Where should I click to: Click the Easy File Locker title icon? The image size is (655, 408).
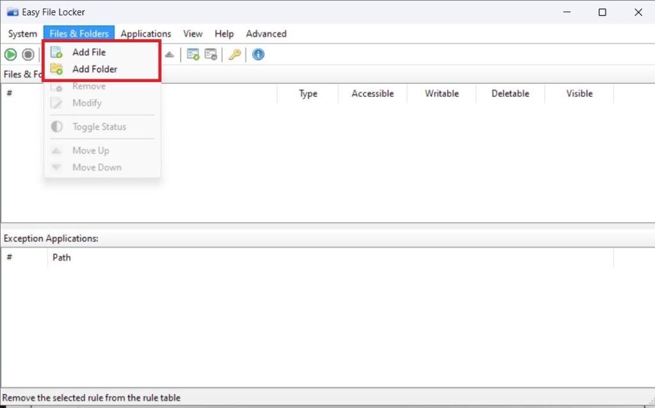click(x=12, y=12)
